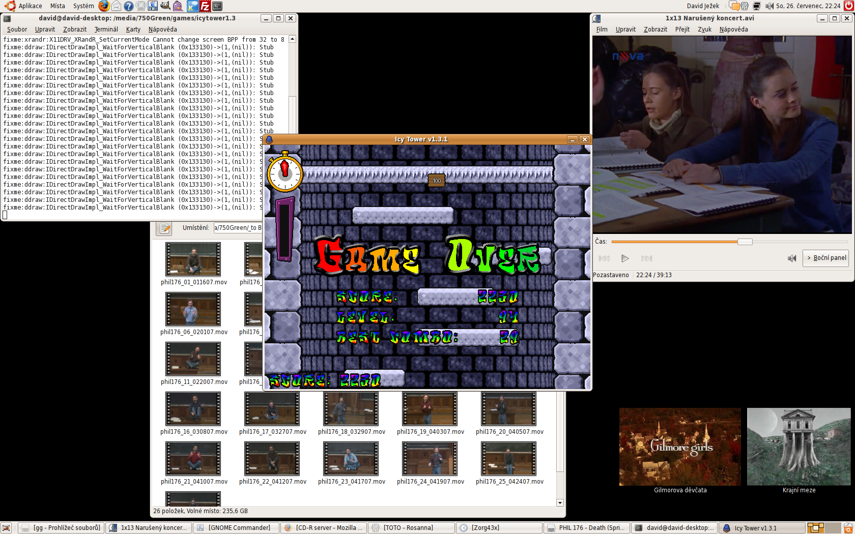855x534 pixels.
Task: Open video player Přejít menu
Action: [682, 29]
